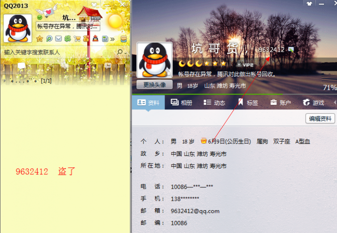Click the birthday crown icon before 6月9日

pos(204,141)
